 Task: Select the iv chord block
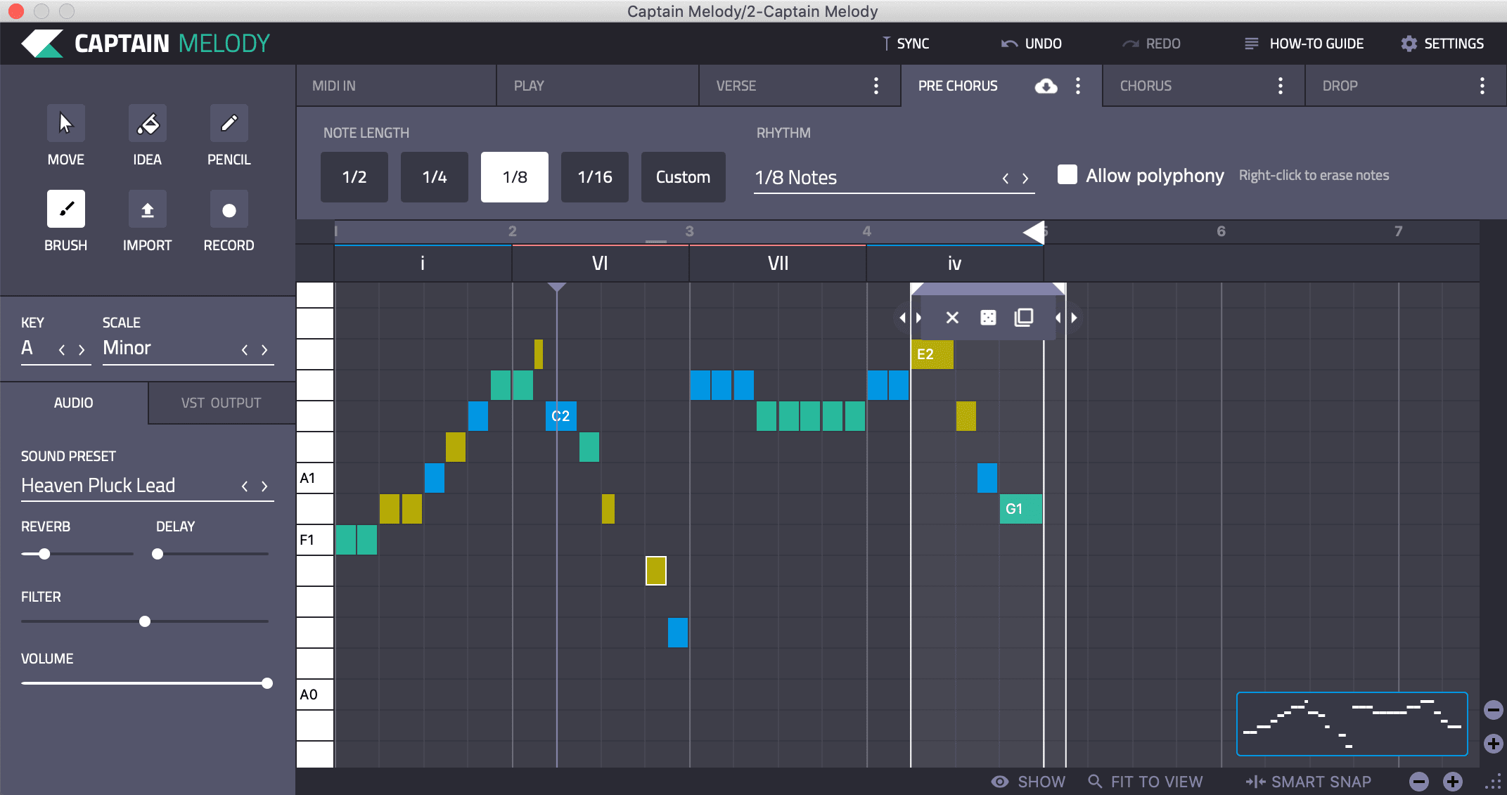click(x=955, y=264)
